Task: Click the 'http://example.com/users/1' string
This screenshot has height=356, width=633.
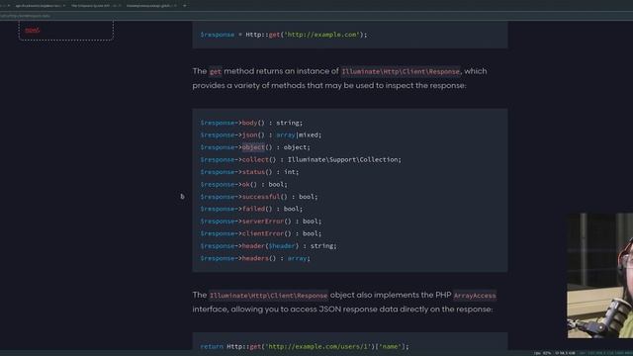Action: pos(317,347)
